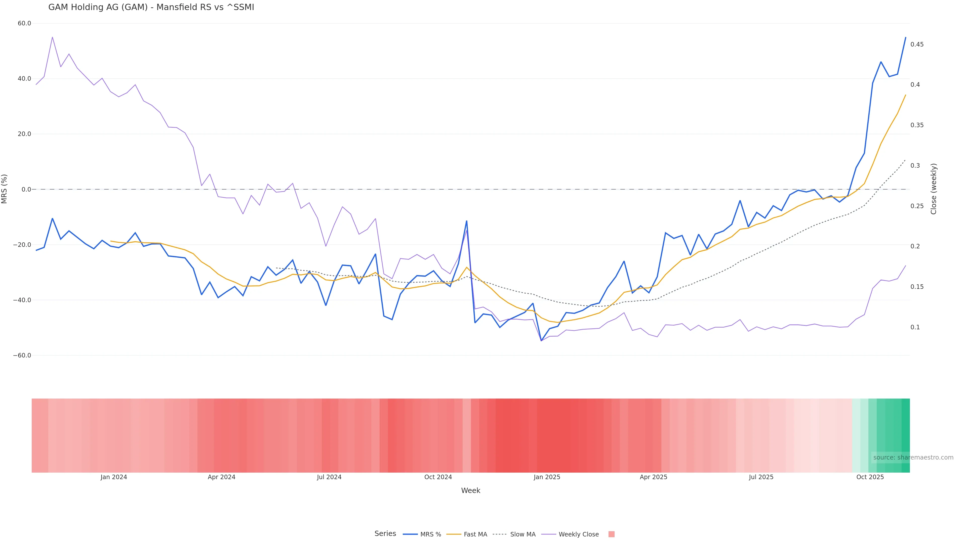The height and width of the screenshot is (543, 966).
Task: Click the Series legend title
Action: (x=385, y=534)
